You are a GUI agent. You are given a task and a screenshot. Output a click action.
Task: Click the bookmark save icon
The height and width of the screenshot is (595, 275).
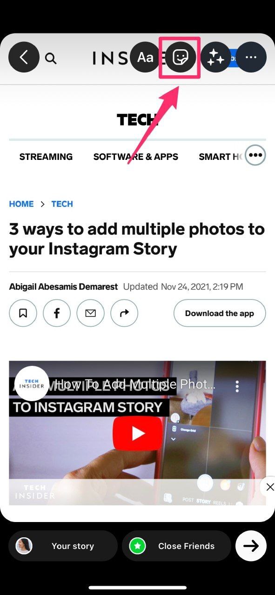23,313
